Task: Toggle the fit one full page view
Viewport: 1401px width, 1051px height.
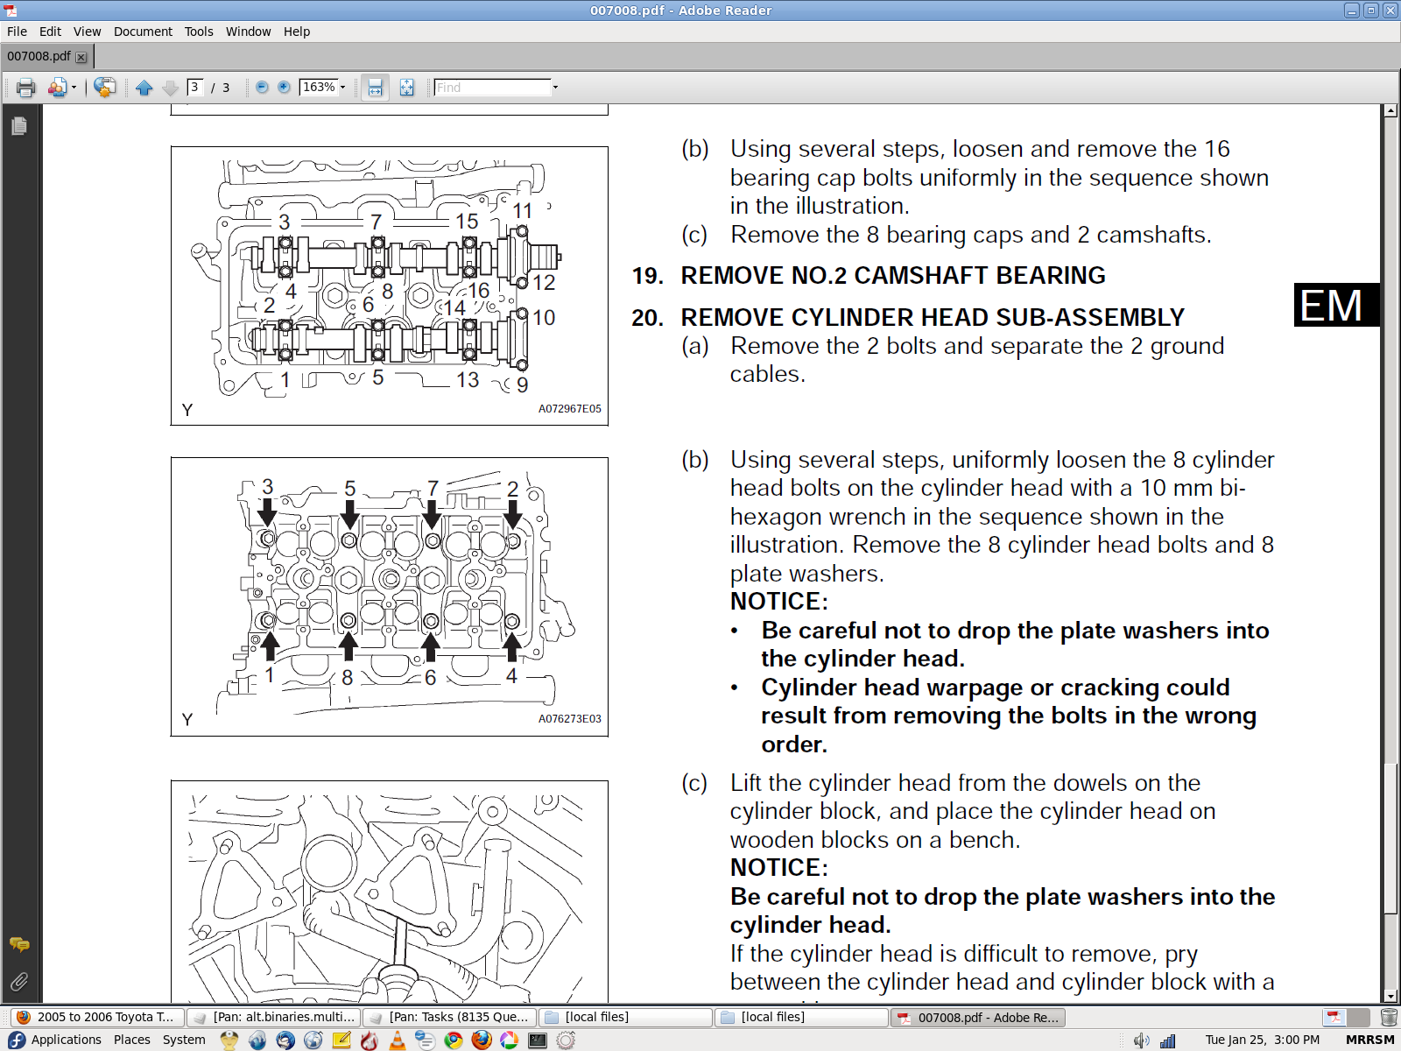Action: click(x=406, y=88)
